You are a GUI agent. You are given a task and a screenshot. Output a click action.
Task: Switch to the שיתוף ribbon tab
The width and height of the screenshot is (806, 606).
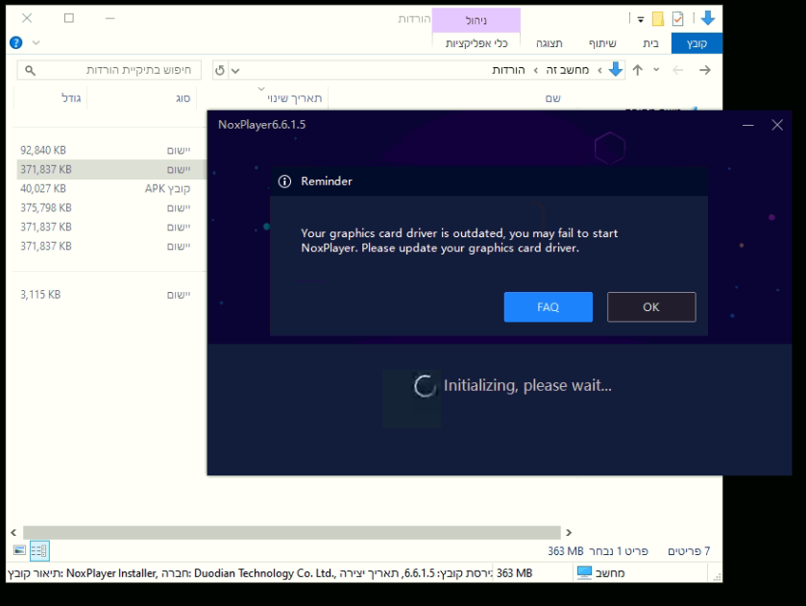(x=602, y=43)
